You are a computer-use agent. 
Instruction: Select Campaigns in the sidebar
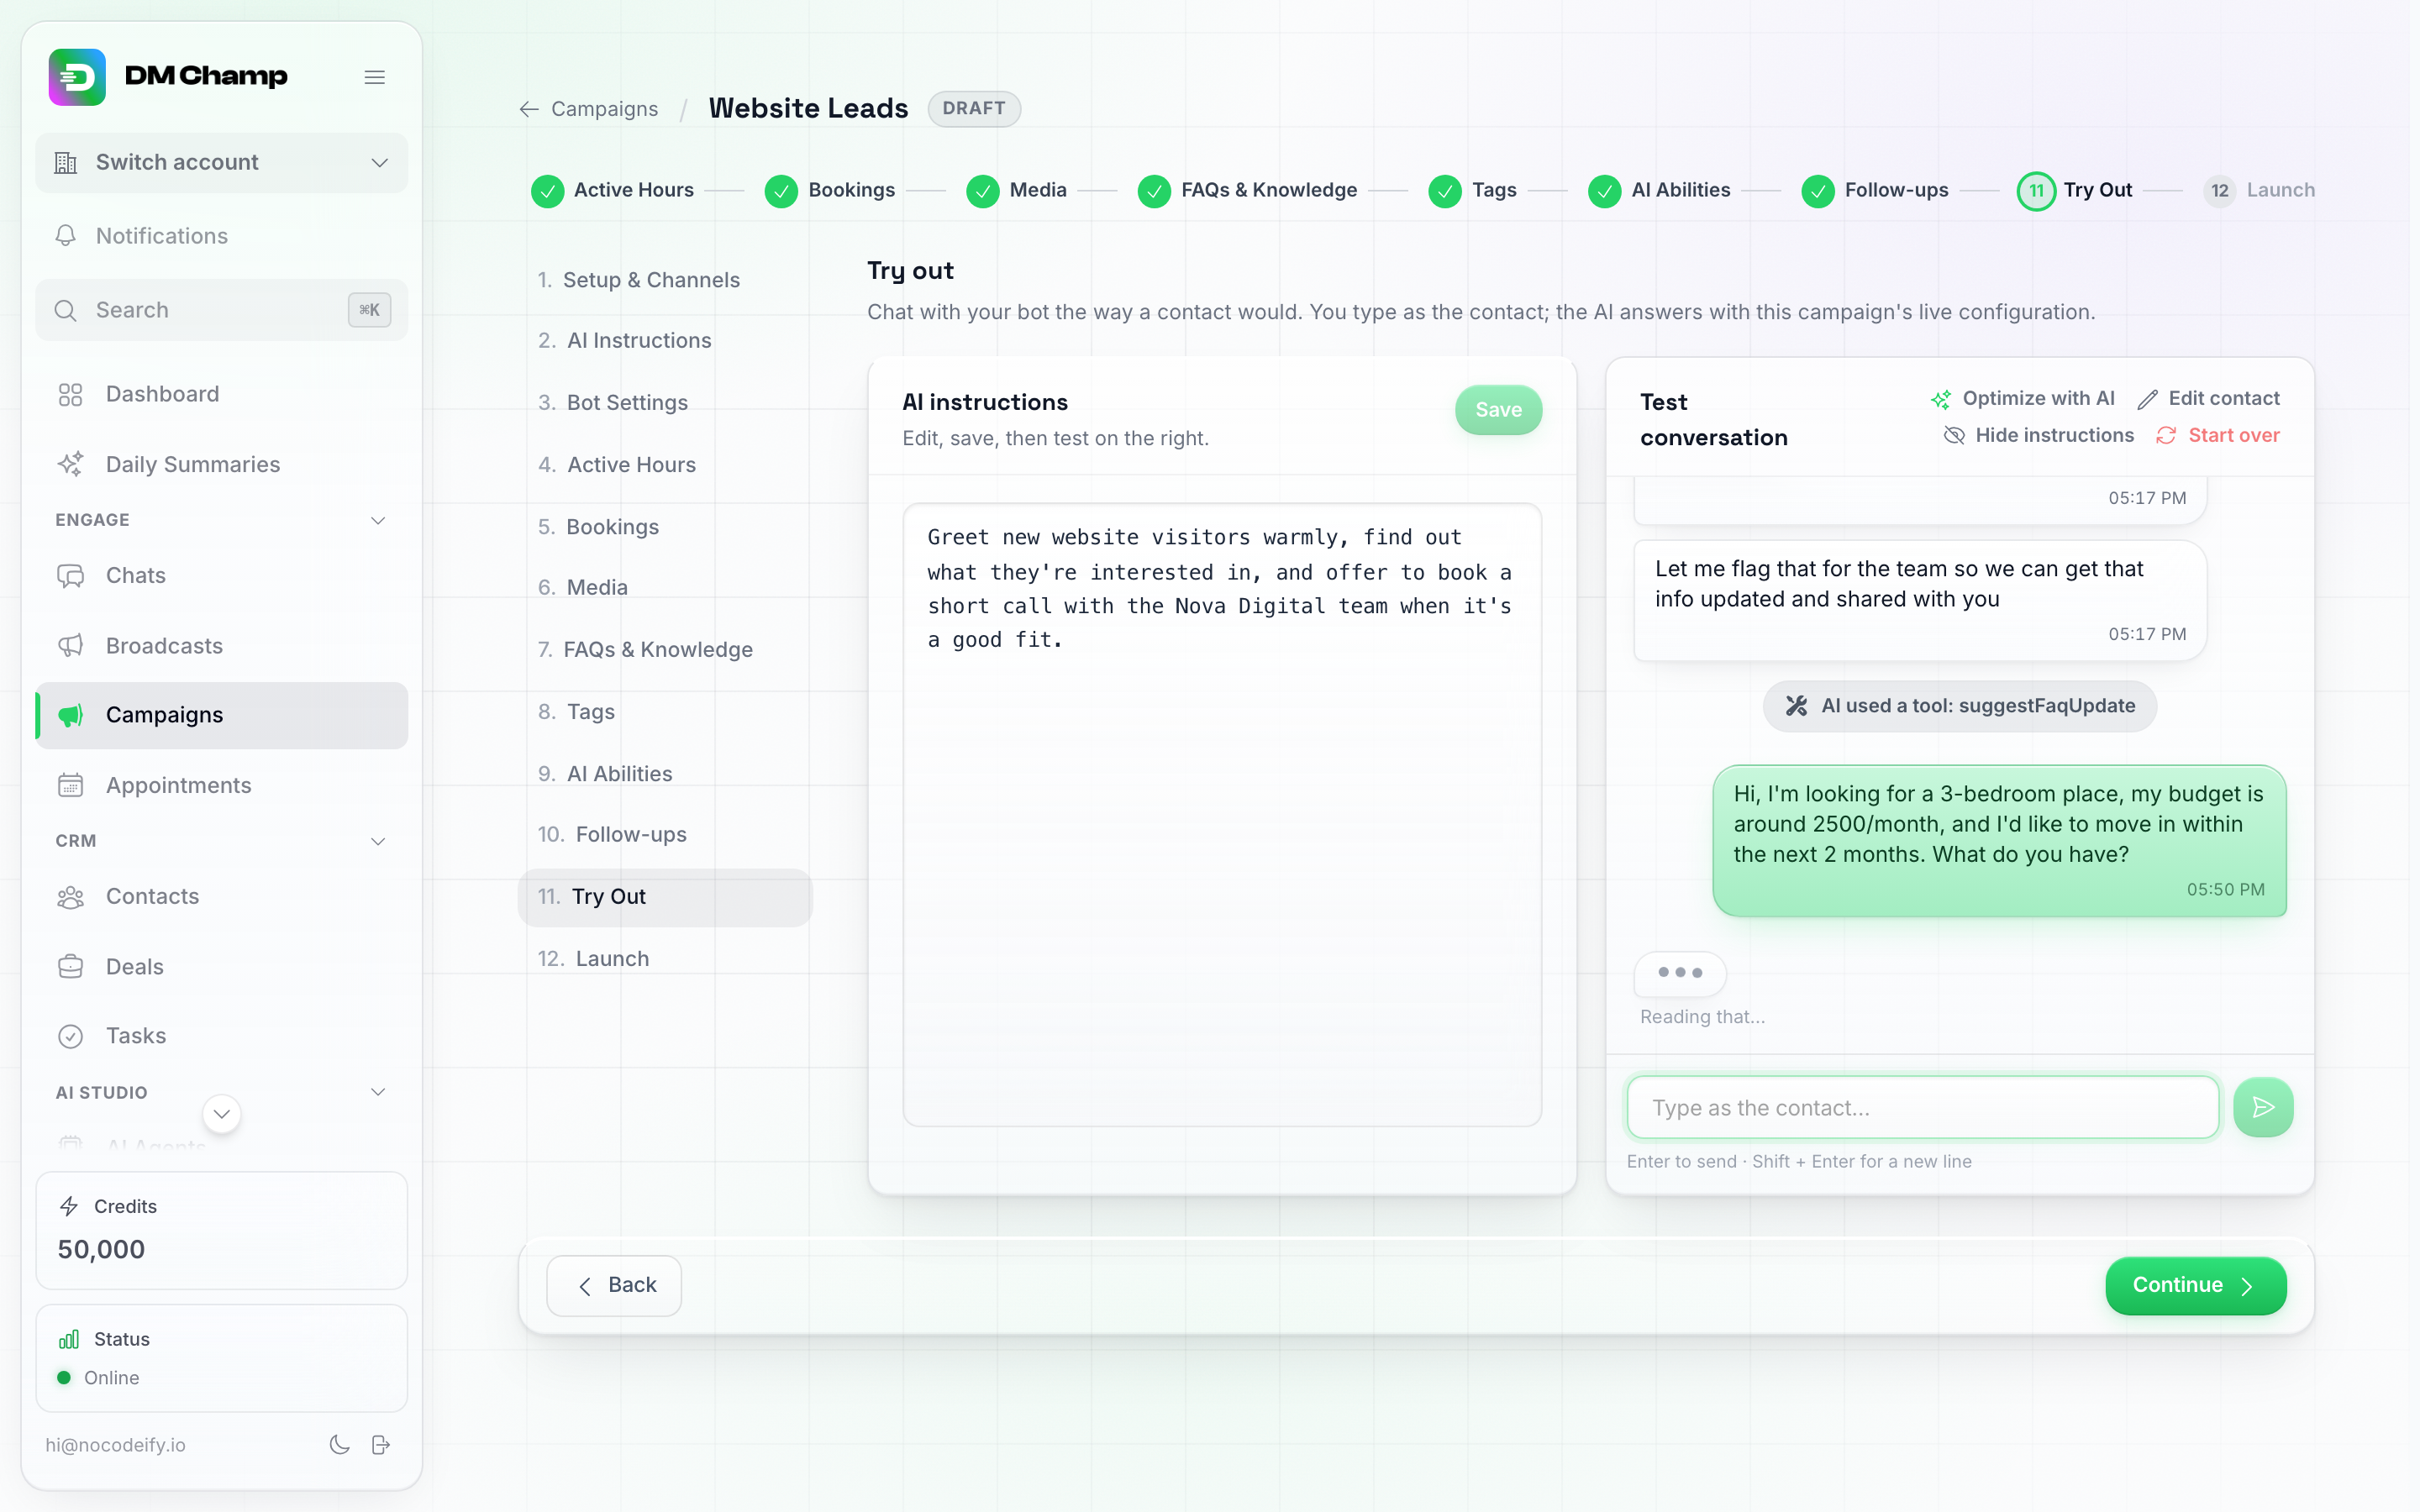click(x=221, y=715)
